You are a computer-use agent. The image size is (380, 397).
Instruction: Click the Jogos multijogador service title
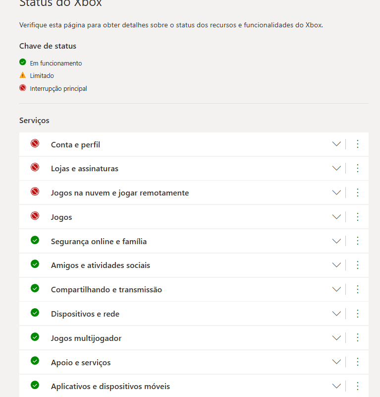[x=86, y=338]
